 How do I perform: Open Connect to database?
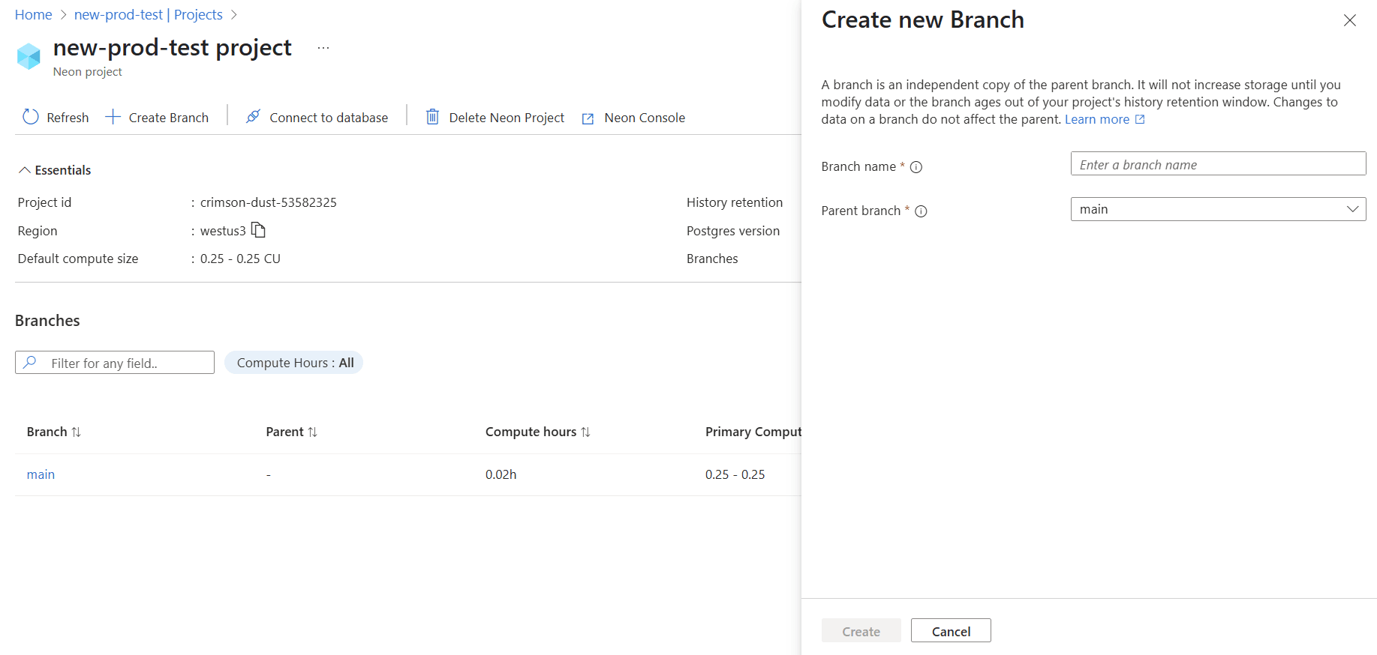pos(317,118)
